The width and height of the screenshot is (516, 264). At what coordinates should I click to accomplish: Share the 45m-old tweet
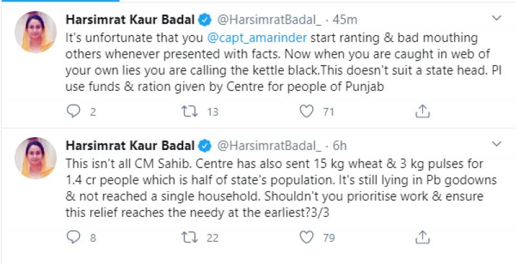tap(422, 112)
